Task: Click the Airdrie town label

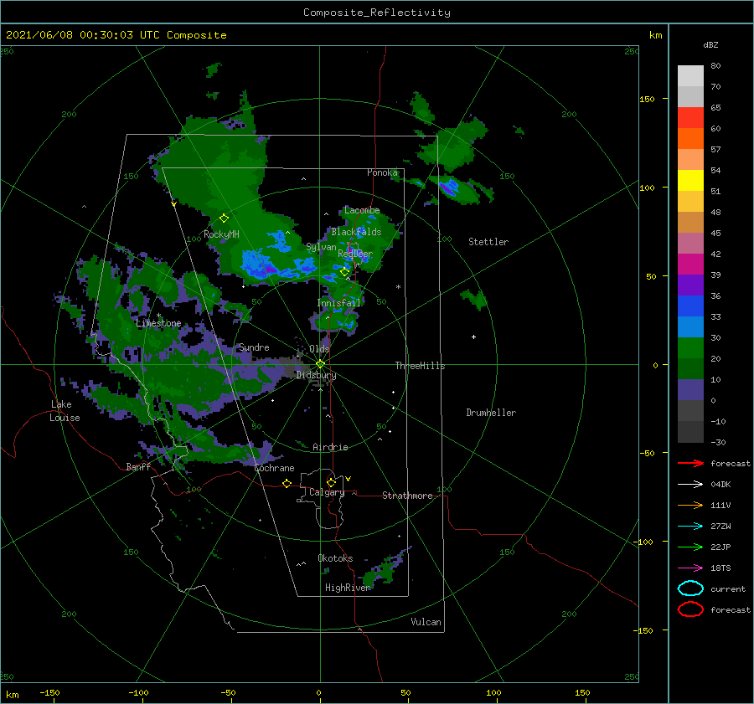Action: coord(330,447)
